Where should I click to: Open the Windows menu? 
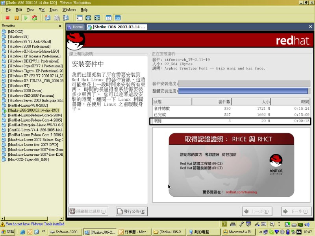coord(69,10)
